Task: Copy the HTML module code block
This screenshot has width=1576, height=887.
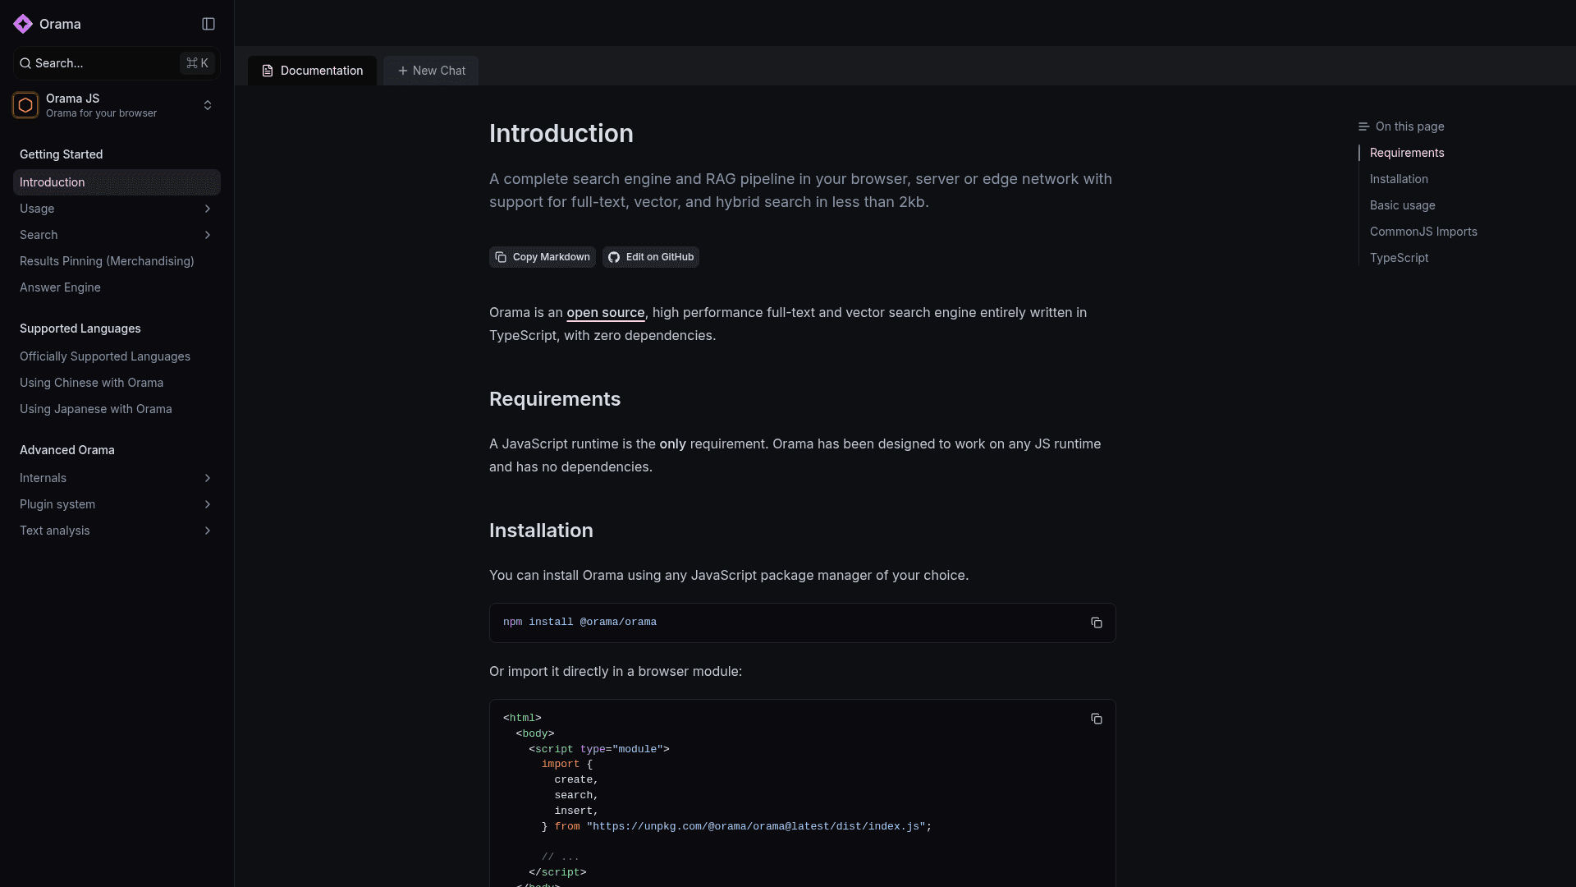Action: point(1096,719)
